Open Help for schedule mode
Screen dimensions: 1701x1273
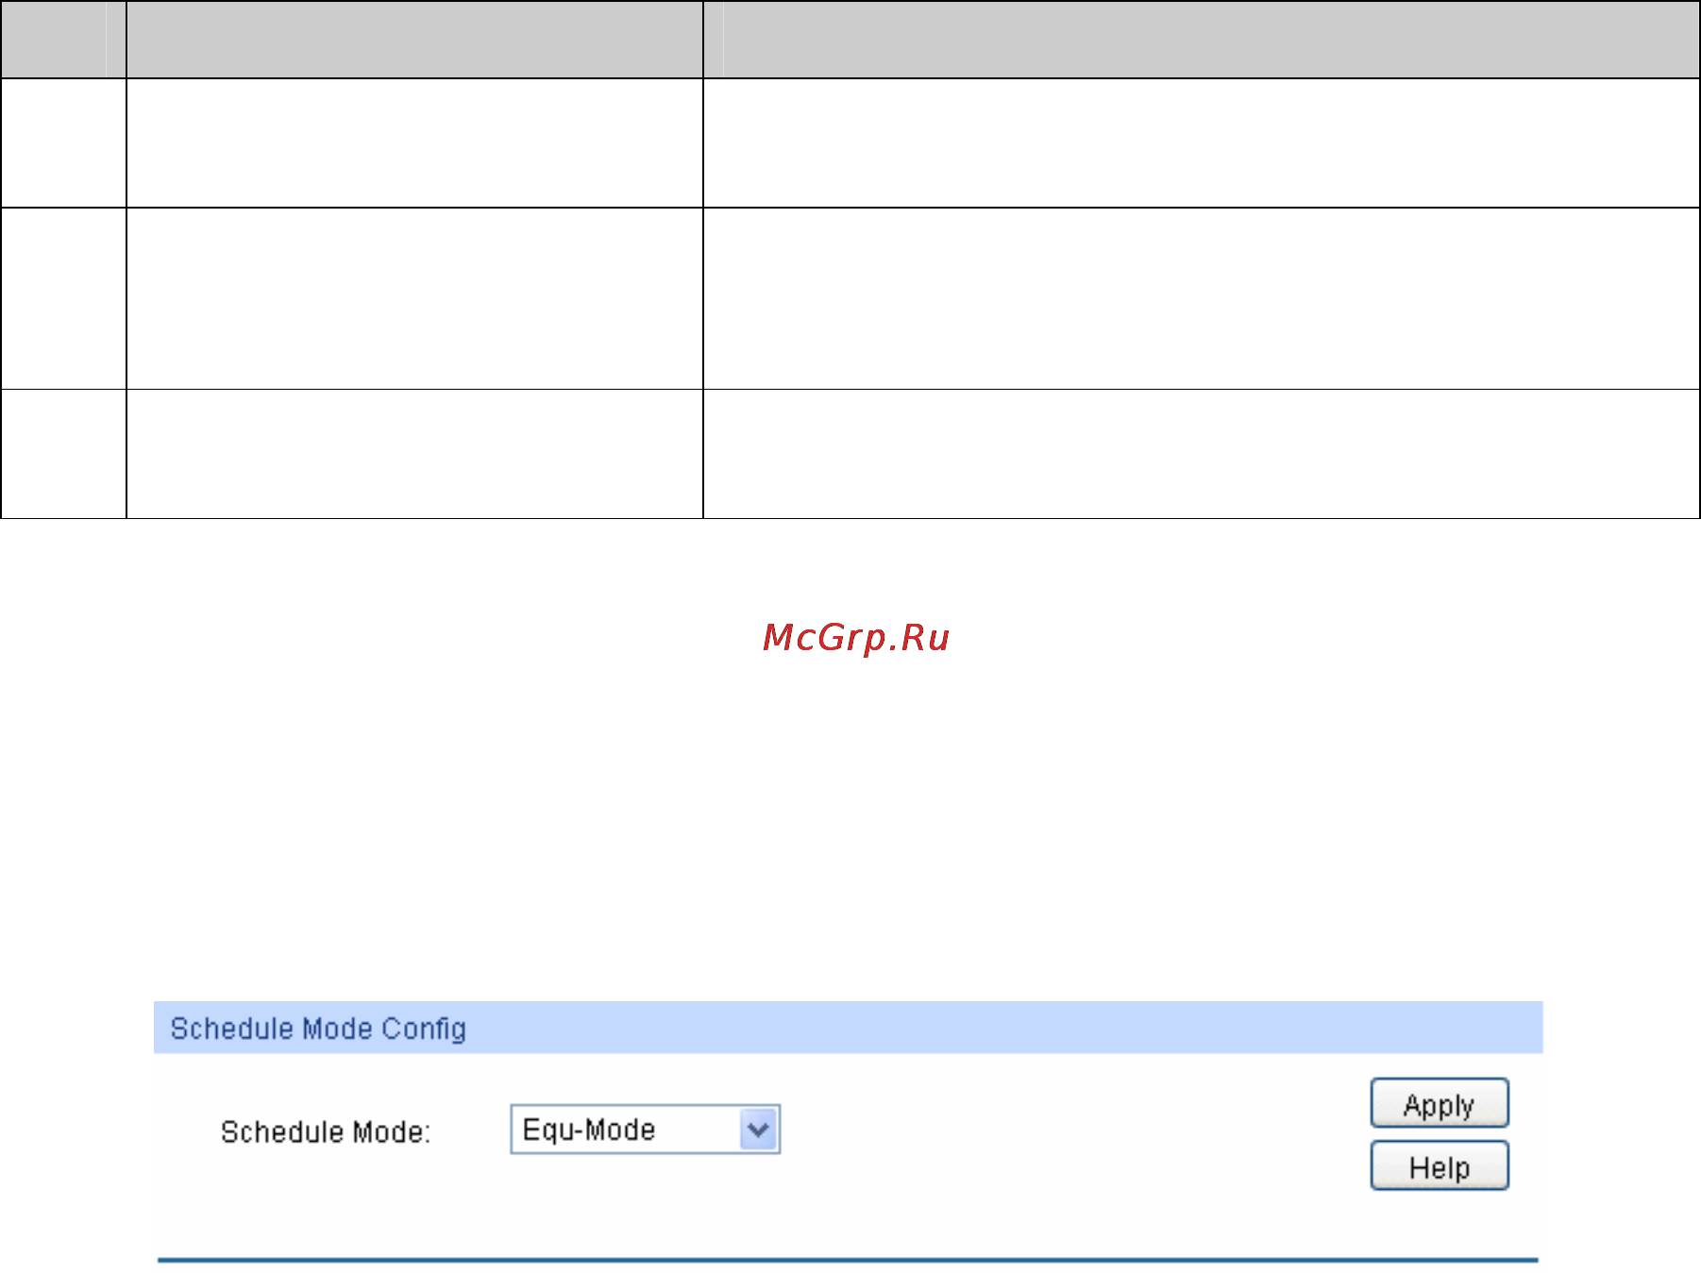coord(1440,1166)
